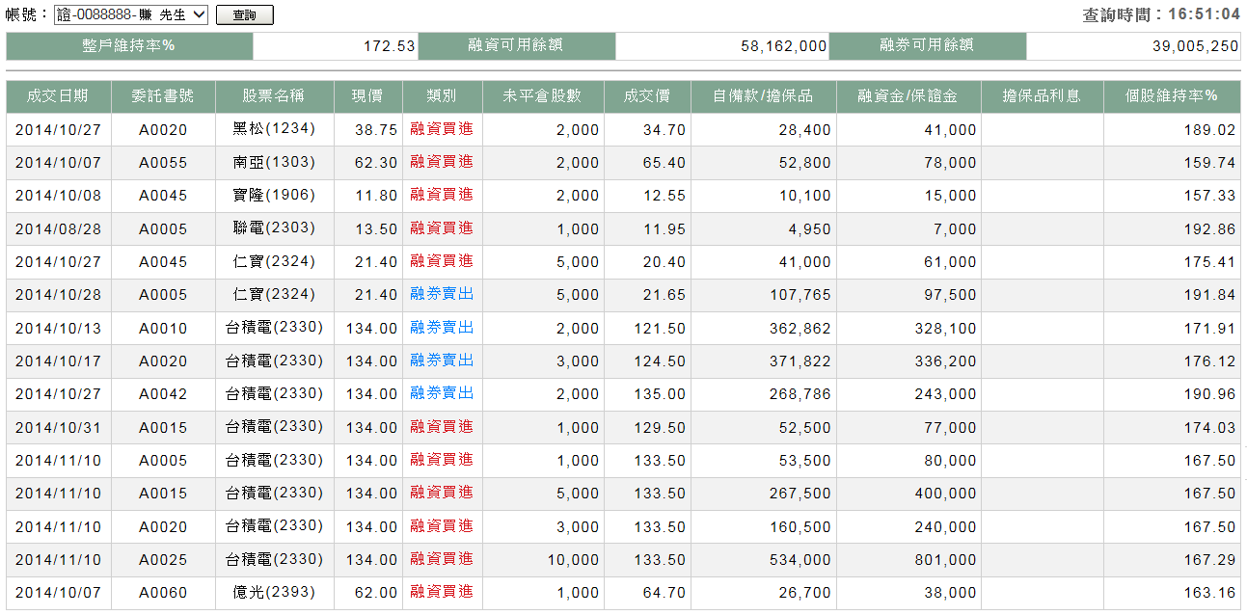
Task: Click 融券賣出 link for 台積電 order A0042
Action: point(442,393)
